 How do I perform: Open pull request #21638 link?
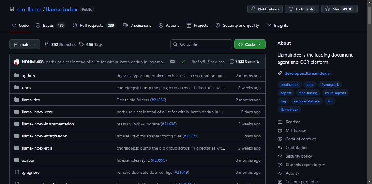(x=169, y=124)
